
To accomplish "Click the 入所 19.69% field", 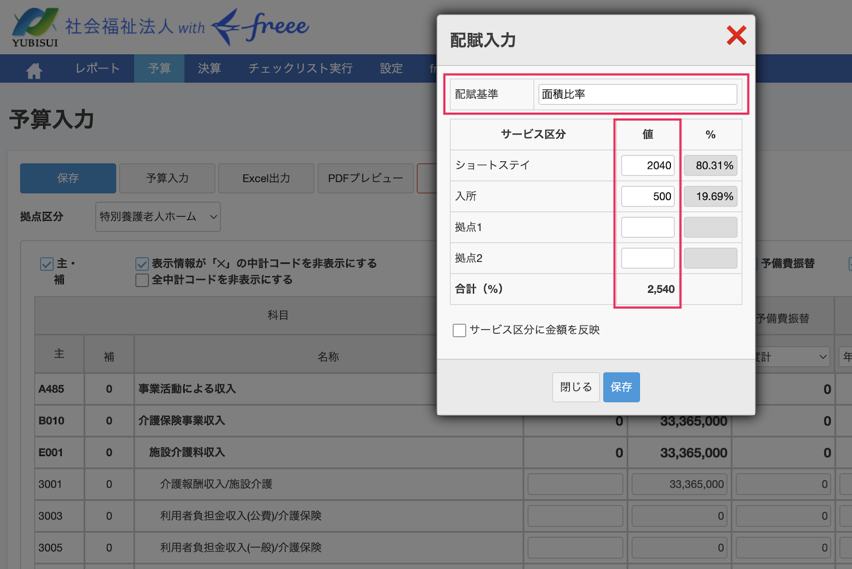I will (710, 196).
